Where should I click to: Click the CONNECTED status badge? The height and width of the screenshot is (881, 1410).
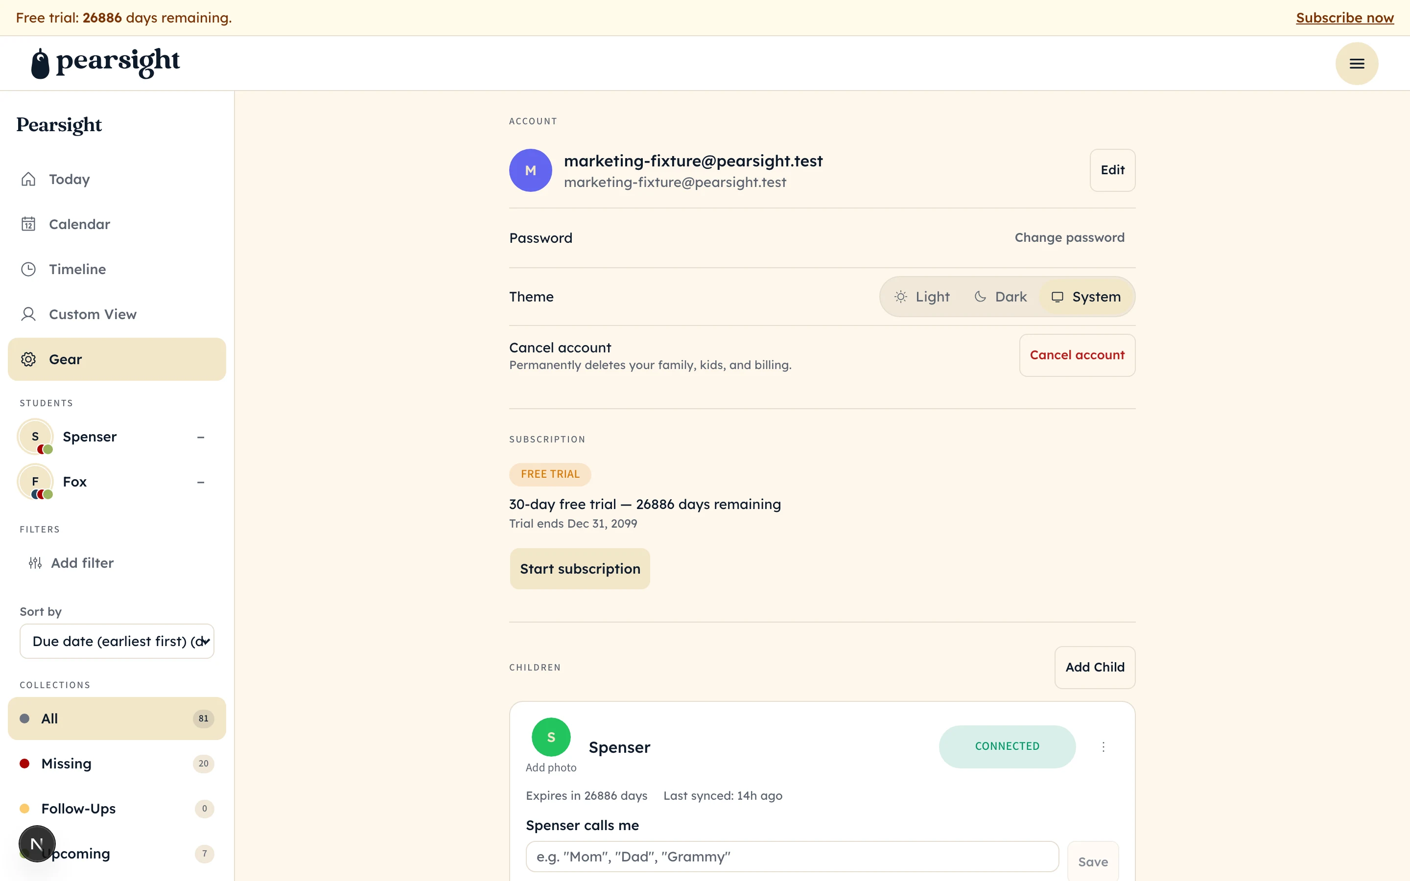pos(1007,746)
